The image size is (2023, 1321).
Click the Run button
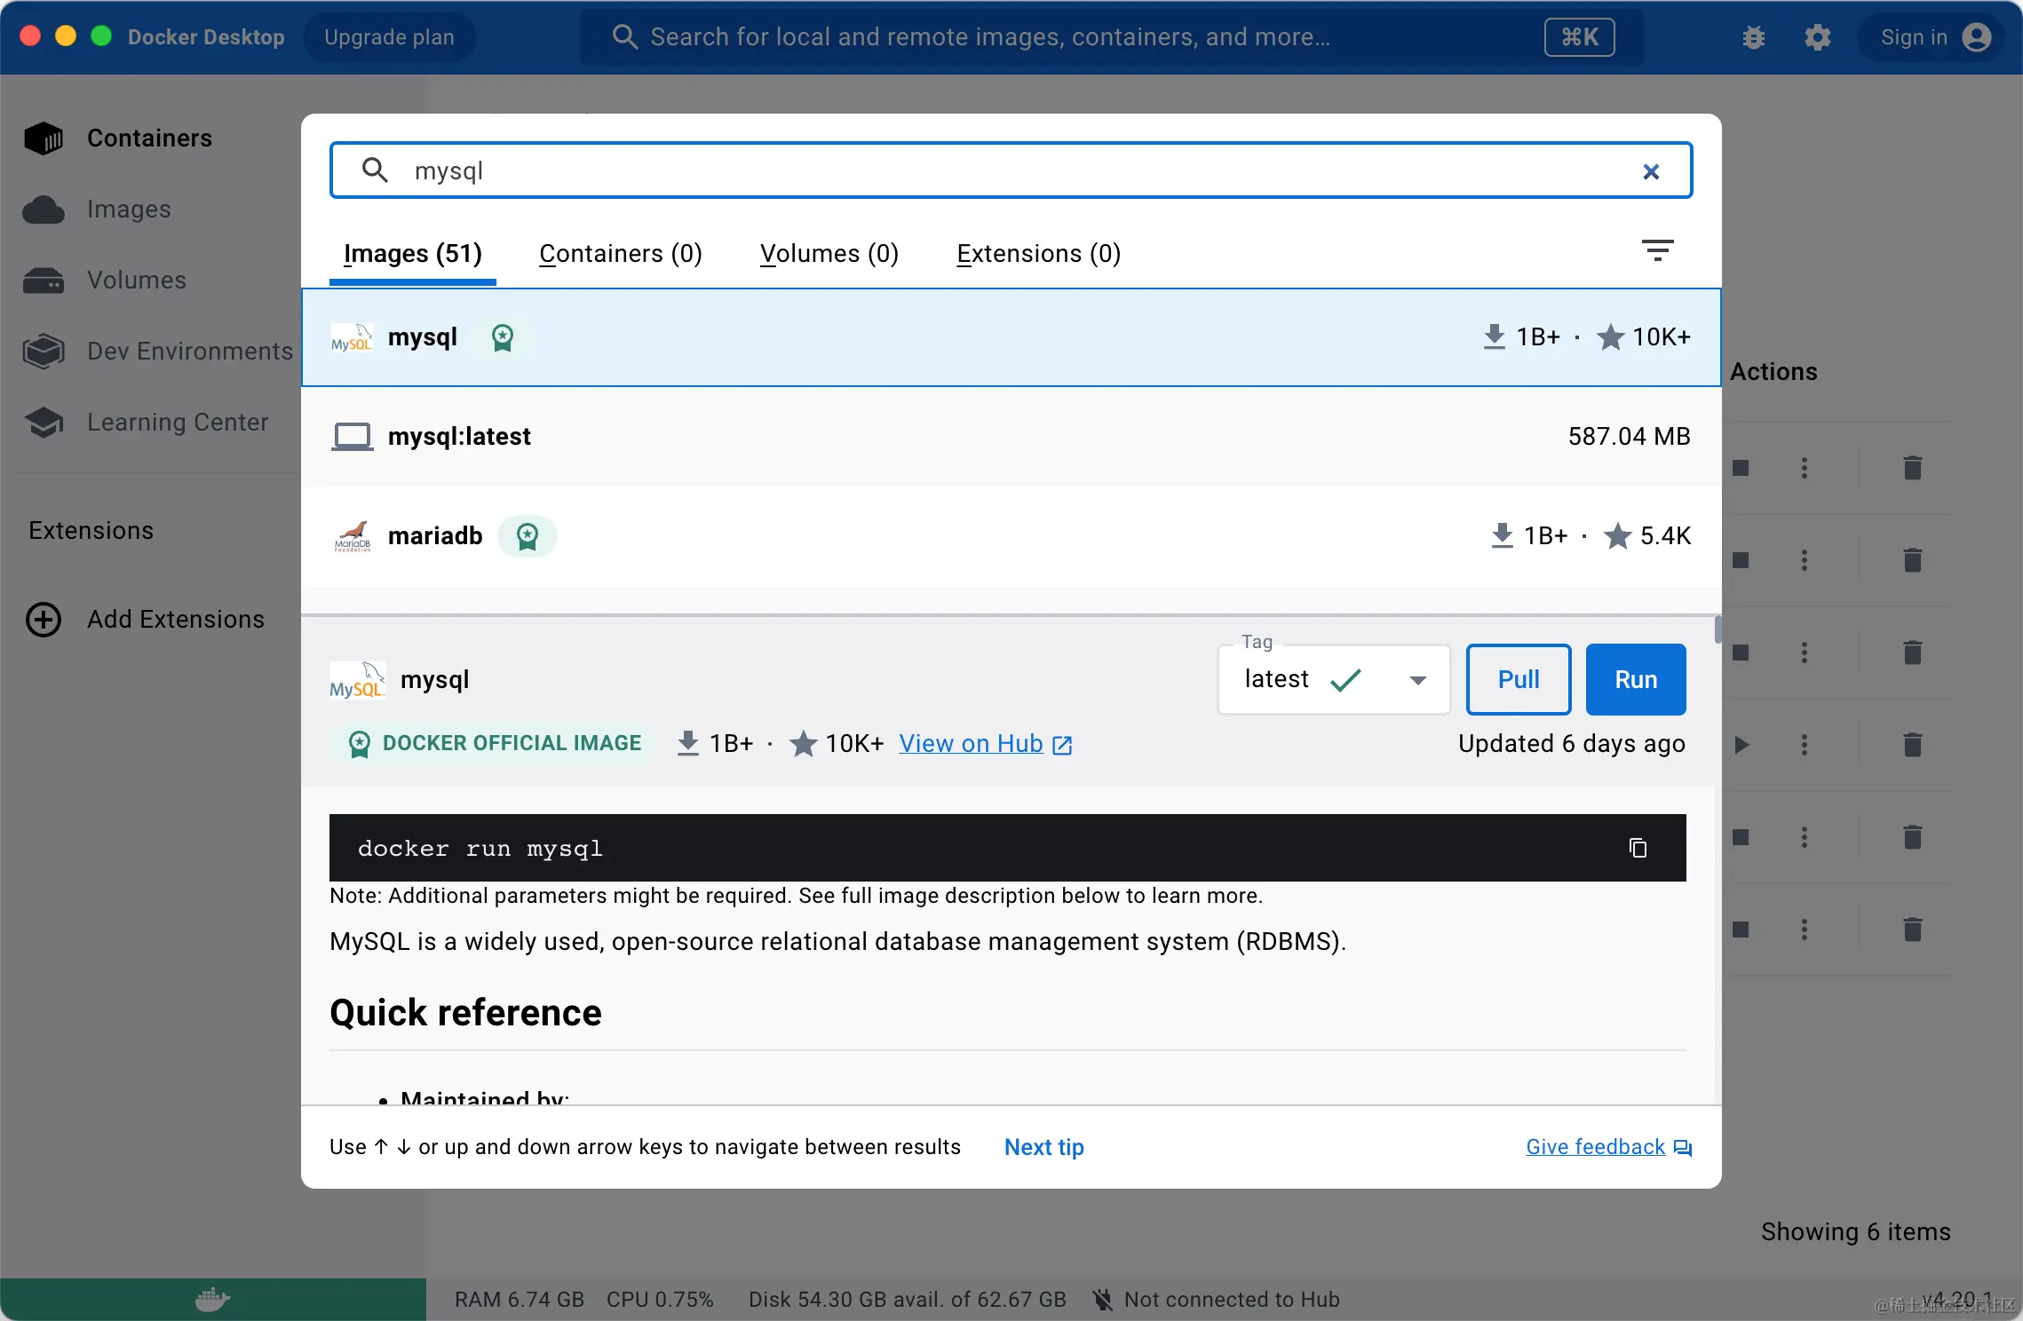[1636, 680]
